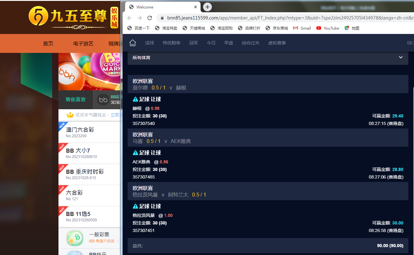The image size is (414, 255).
Task: Click the 28.80 winnable amount
Action: pyautogui.click(x=398, y=169)
